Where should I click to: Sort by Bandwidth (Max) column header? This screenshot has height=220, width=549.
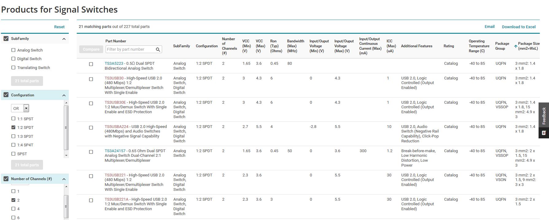[x=295, y=46]
